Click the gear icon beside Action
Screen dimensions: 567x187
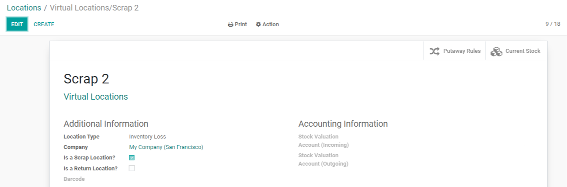point(258,24)
